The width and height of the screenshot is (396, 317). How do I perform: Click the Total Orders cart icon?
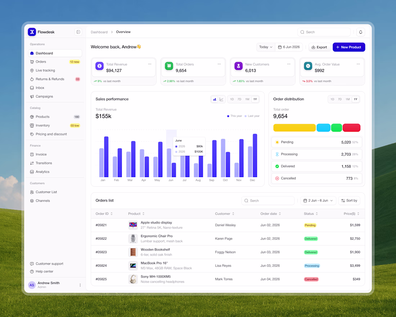point(169,66)
